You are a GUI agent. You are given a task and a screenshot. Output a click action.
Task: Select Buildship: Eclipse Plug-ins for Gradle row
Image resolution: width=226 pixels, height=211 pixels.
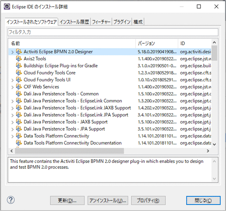110,66
